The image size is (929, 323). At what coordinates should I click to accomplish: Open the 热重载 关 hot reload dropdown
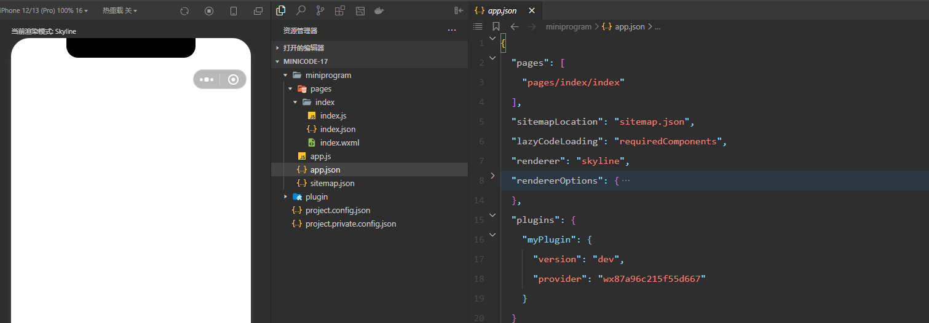(120, 11)
